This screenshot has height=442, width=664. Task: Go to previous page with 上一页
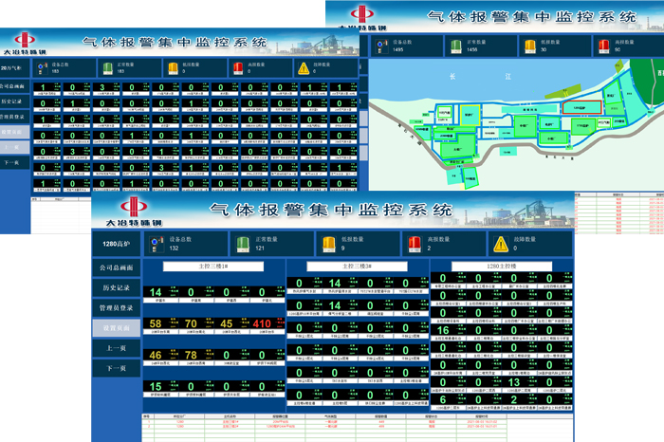(x=117, y=347)
